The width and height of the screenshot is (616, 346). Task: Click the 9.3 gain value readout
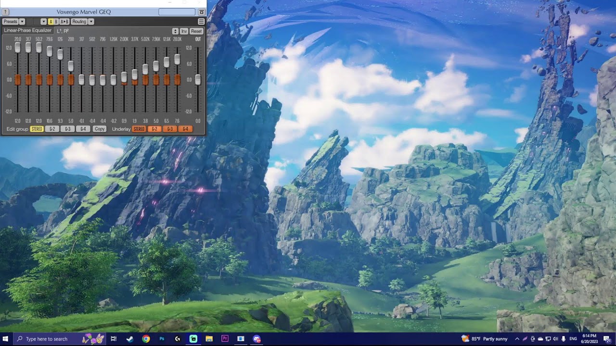(60, 121)
